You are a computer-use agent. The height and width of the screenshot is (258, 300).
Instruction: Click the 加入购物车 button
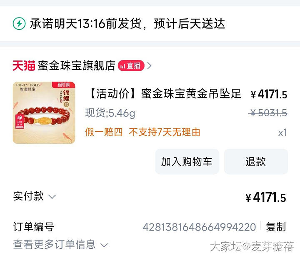pos(187,162)
